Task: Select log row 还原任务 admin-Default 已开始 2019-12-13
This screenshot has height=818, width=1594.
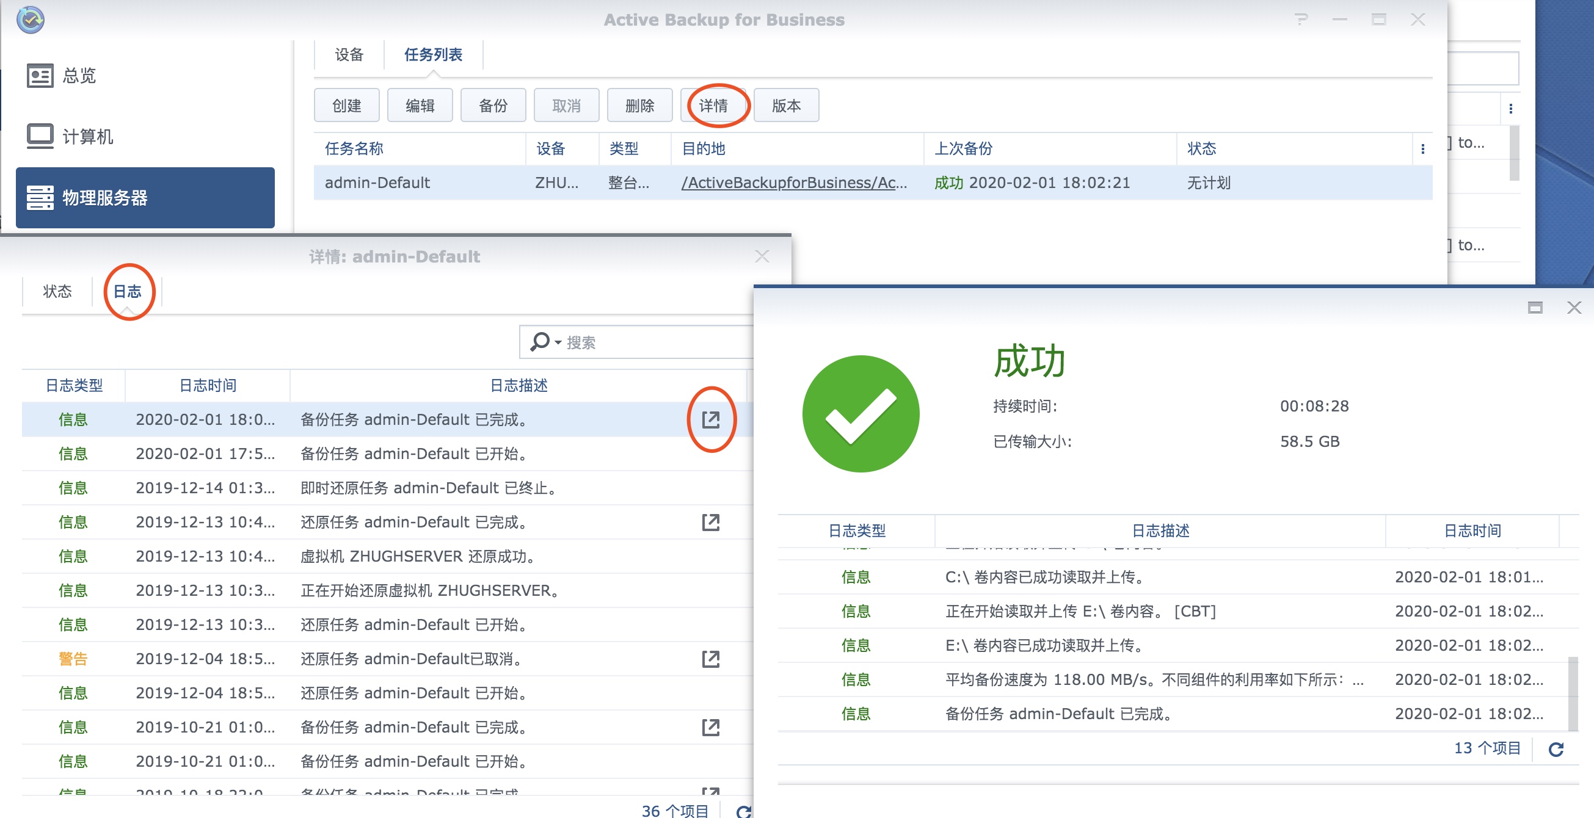Action: [x=387, y=625]
